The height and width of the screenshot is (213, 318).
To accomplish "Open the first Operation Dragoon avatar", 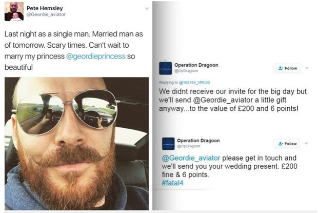I will point(165,68).
